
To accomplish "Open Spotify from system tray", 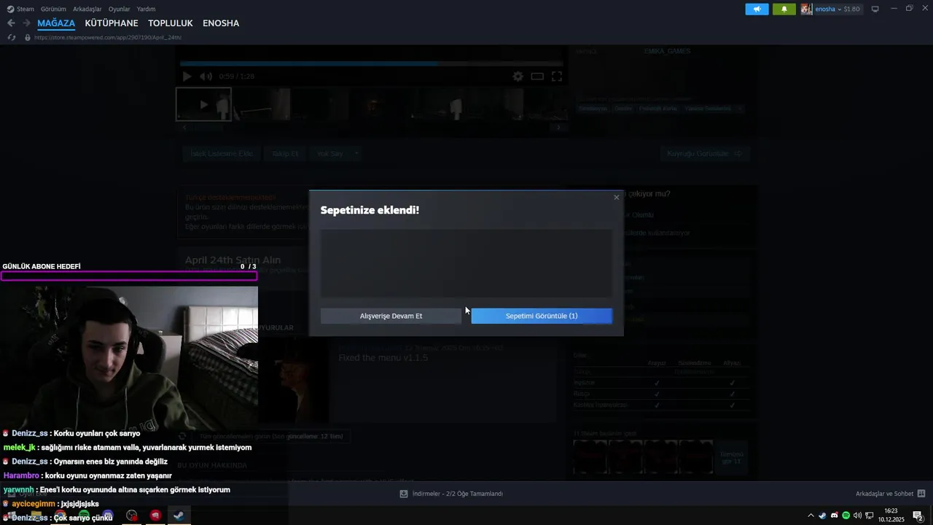I will tap(846, 516).
